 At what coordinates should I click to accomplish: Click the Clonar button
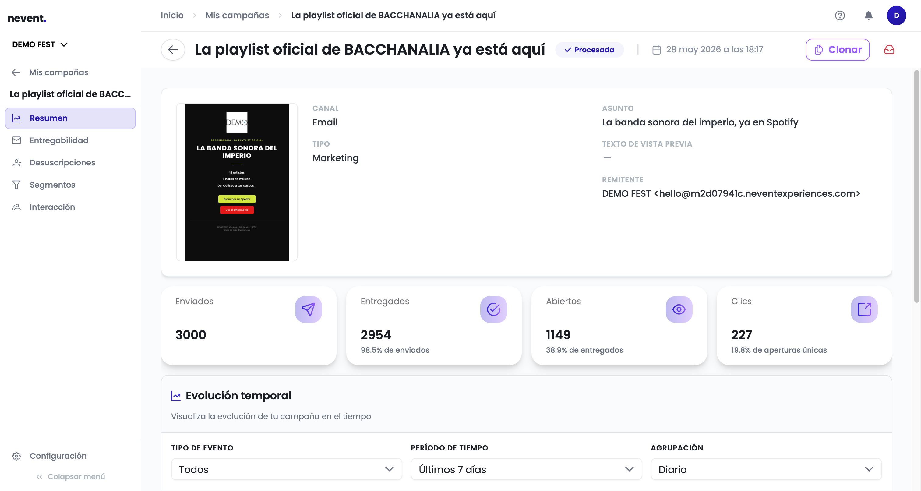[837, 50]
